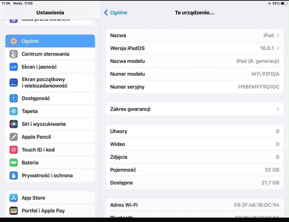Viewport: 289px width, 222px height.
Task: Tap the To urządzenie... page title
Action: pyautogui.click(x=195, y=13)
